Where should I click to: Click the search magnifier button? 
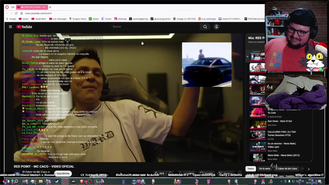pyautogui.click(x=205, y=27)
